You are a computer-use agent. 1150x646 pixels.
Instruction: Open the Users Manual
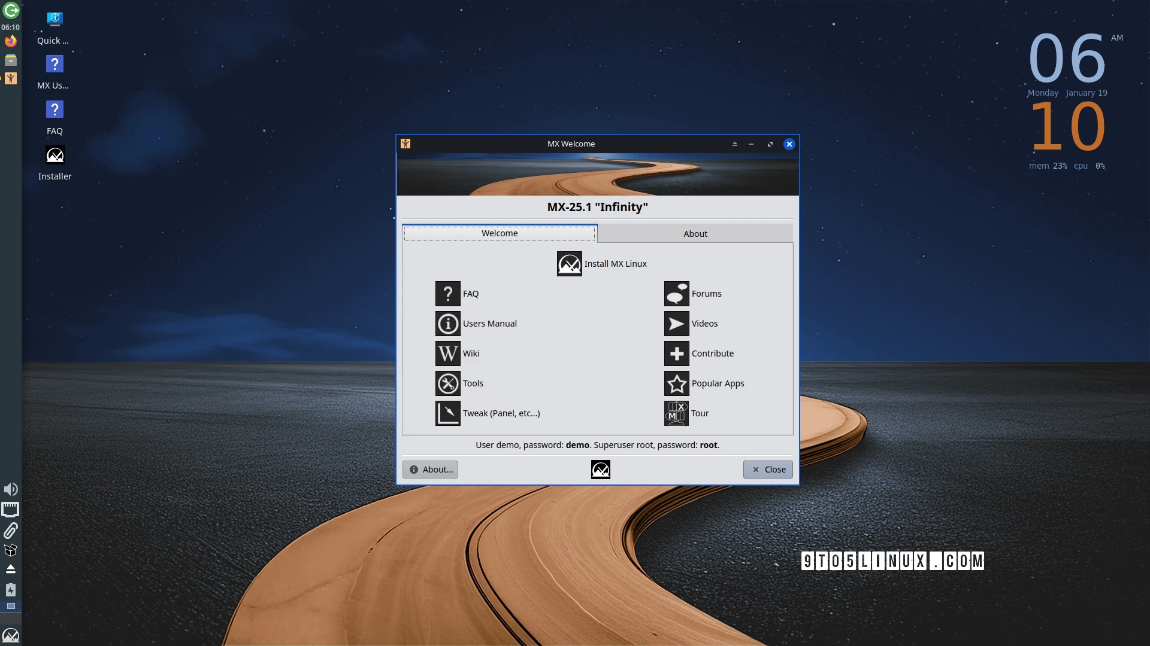tap(476, 324)
